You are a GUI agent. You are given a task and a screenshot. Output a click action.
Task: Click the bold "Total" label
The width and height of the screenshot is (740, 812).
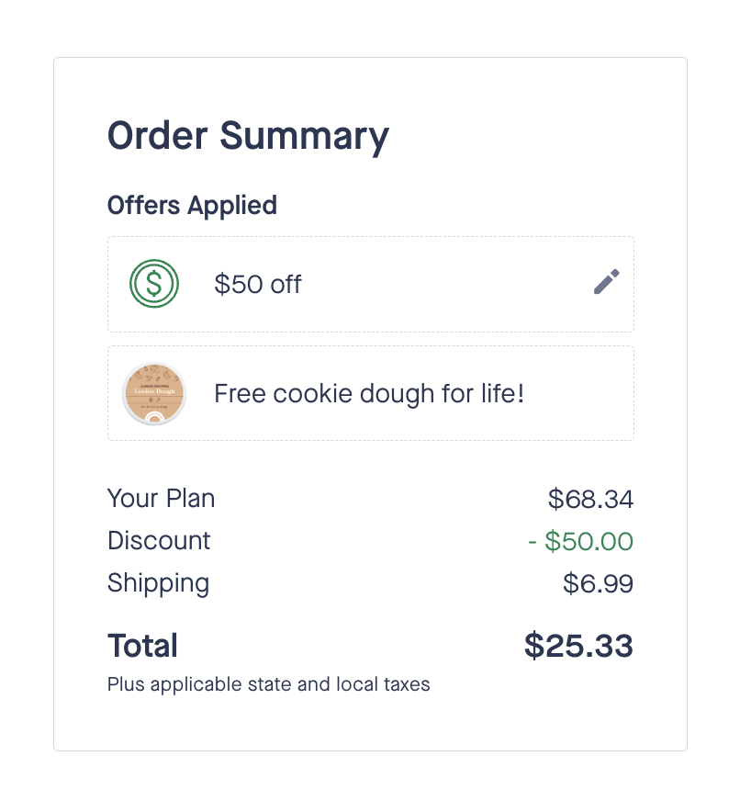pyautogui.click(x=142, y=646)
